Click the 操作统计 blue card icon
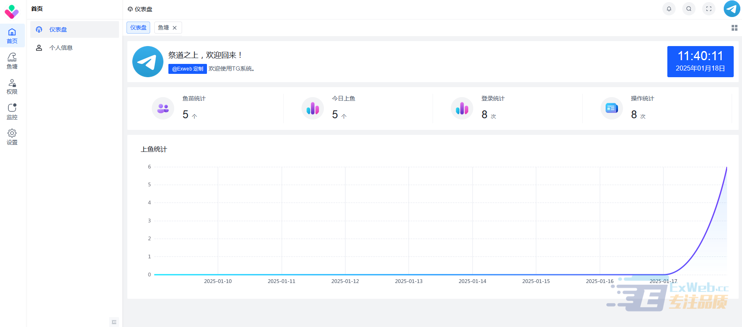The width and height of the screenshot is (742, 327). click(612, 109)
